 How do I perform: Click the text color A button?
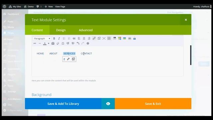point(45,43)
